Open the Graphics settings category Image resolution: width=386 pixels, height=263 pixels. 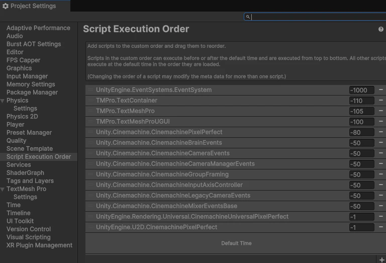tap(19, 68)
